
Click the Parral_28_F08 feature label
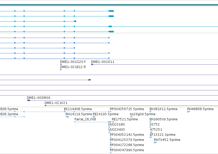pyautogui.click(x=85, y=119)
